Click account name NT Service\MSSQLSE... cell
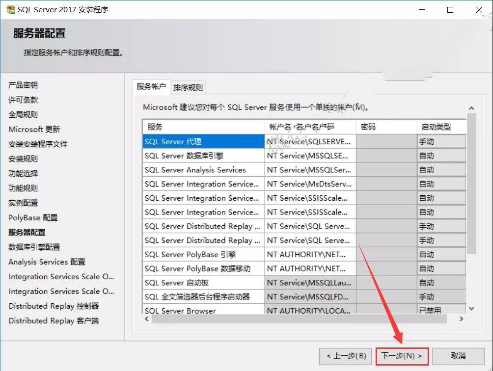 (x=310, y=156)
